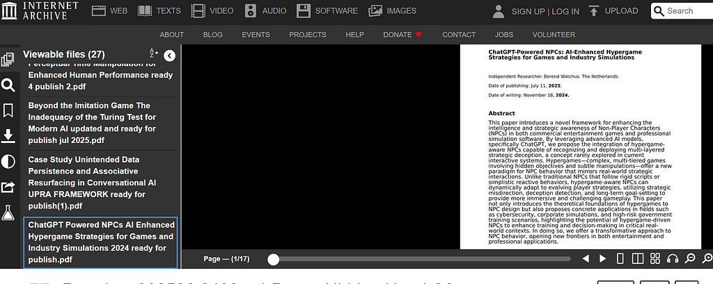This screenshot has width=713, height=284.
Task: Click the DONATE link
Action: (402, 35)
